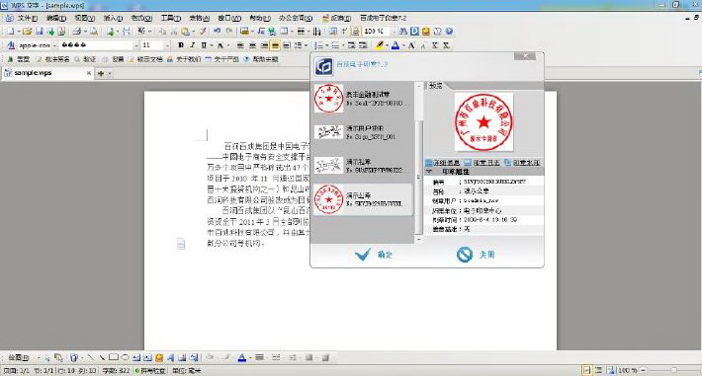
Task: Click the 帮助主题 (Help topics) button
Action: 261,59
